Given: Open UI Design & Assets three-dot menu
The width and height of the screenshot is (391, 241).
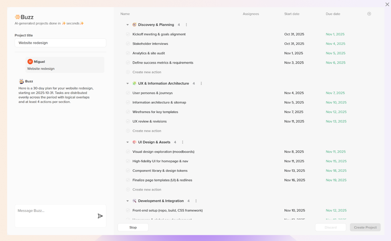Looking at the screenshot, I should coord(182,142).
